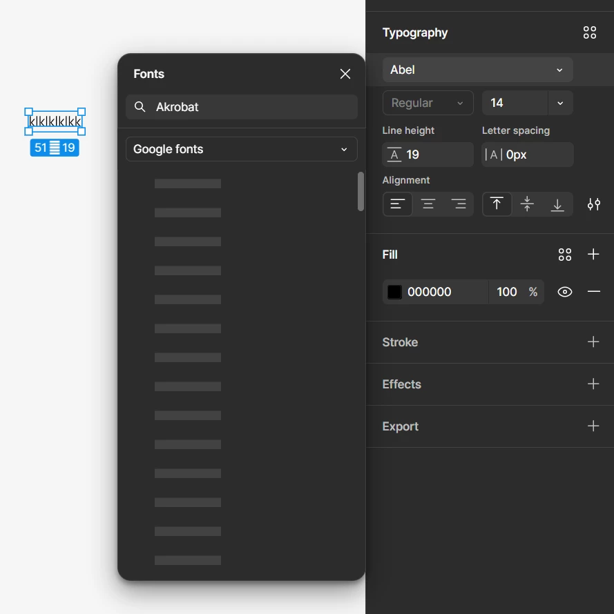Click the Typography section heading

(415, 33)
